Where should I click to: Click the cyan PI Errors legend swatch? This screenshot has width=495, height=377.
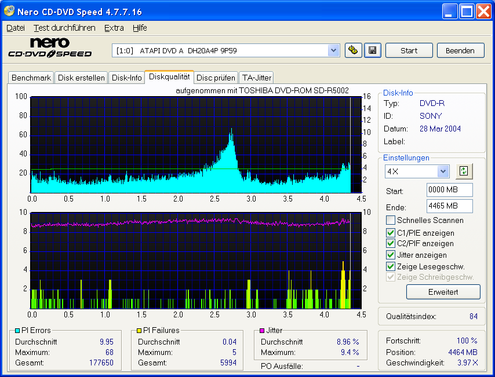click(17, 331)
